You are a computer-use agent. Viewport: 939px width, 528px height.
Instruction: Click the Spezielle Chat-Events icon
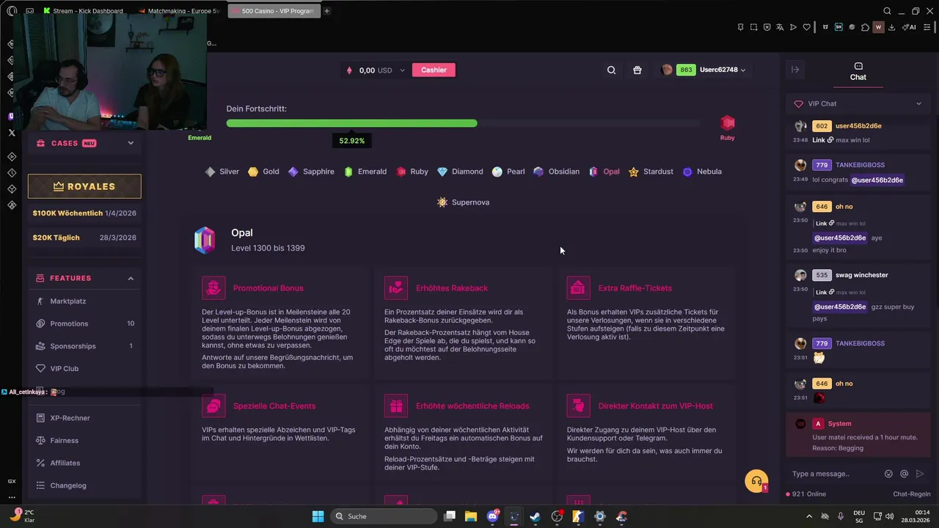[213, 406]
